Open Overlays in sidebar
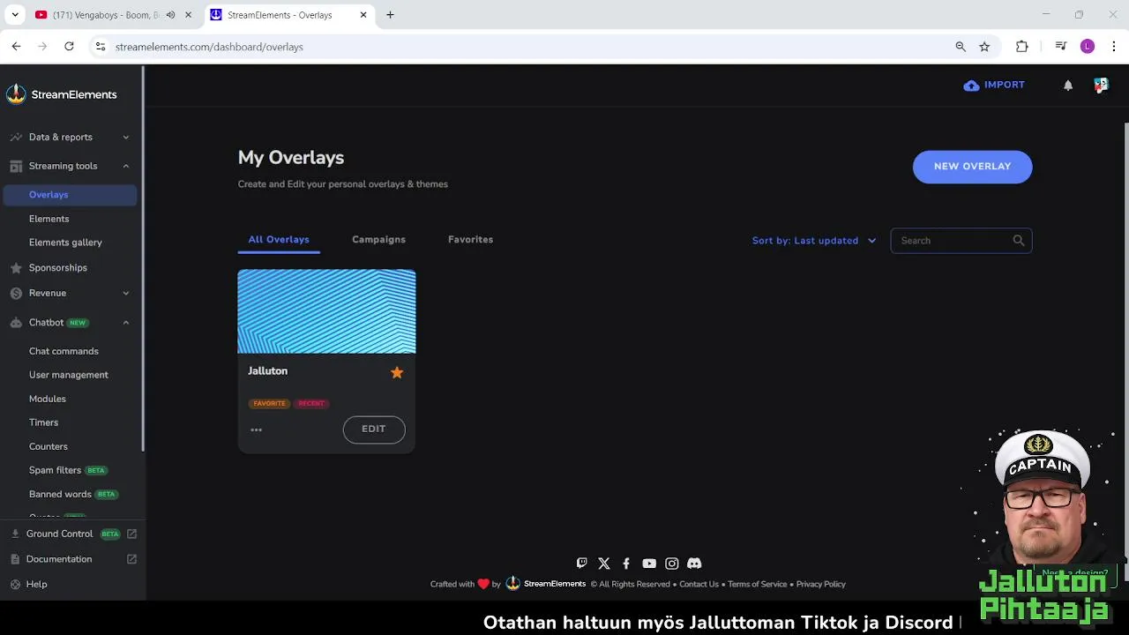The width and height of the screenshot is (1129, 635). coord(71,195)
